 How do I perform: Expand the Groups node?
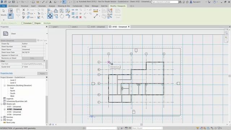[1, 120]
